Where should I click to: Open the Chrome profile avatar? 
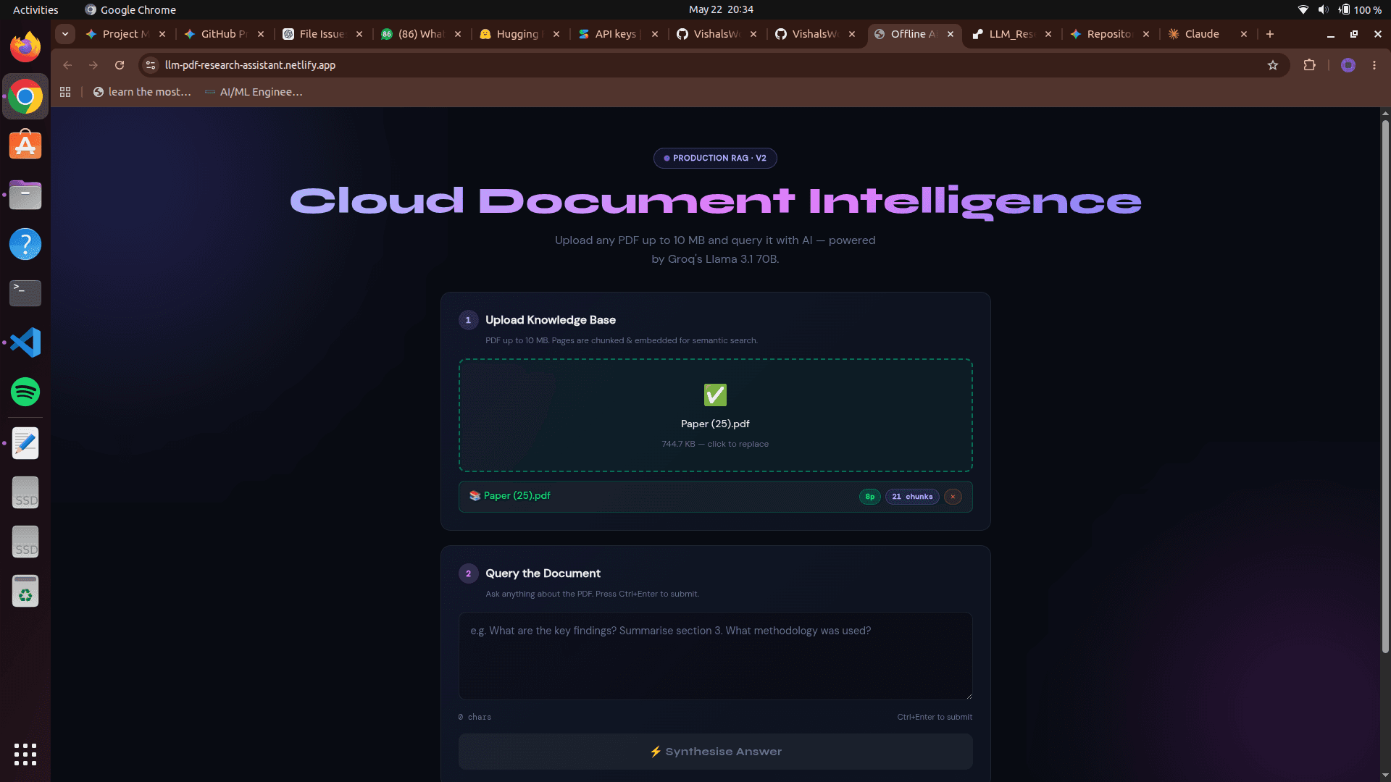(1348, 65)
